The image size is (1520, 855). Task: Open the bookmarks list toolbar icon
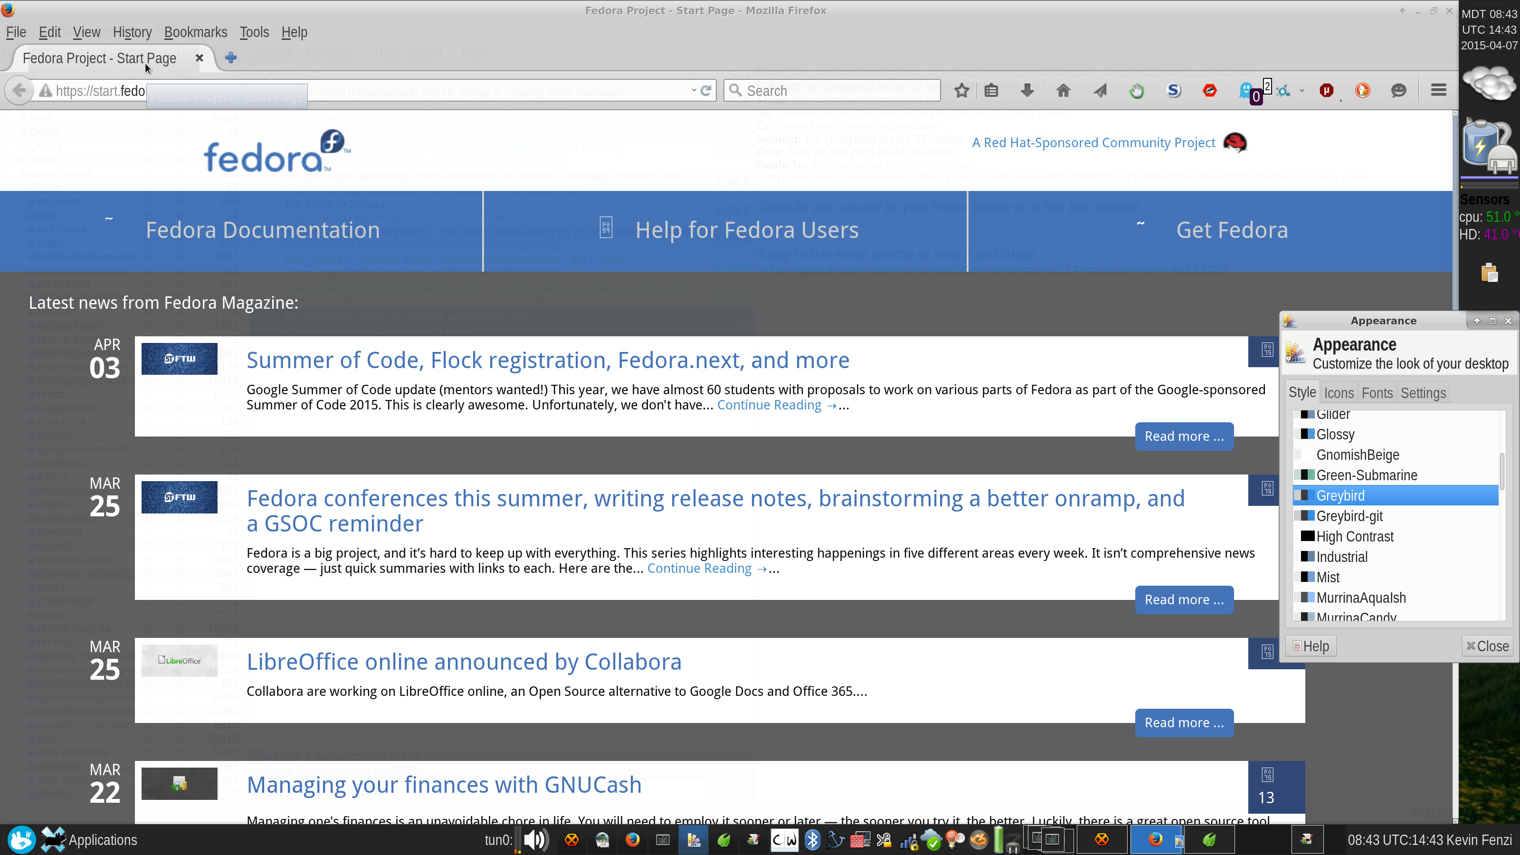pos(991,90)
